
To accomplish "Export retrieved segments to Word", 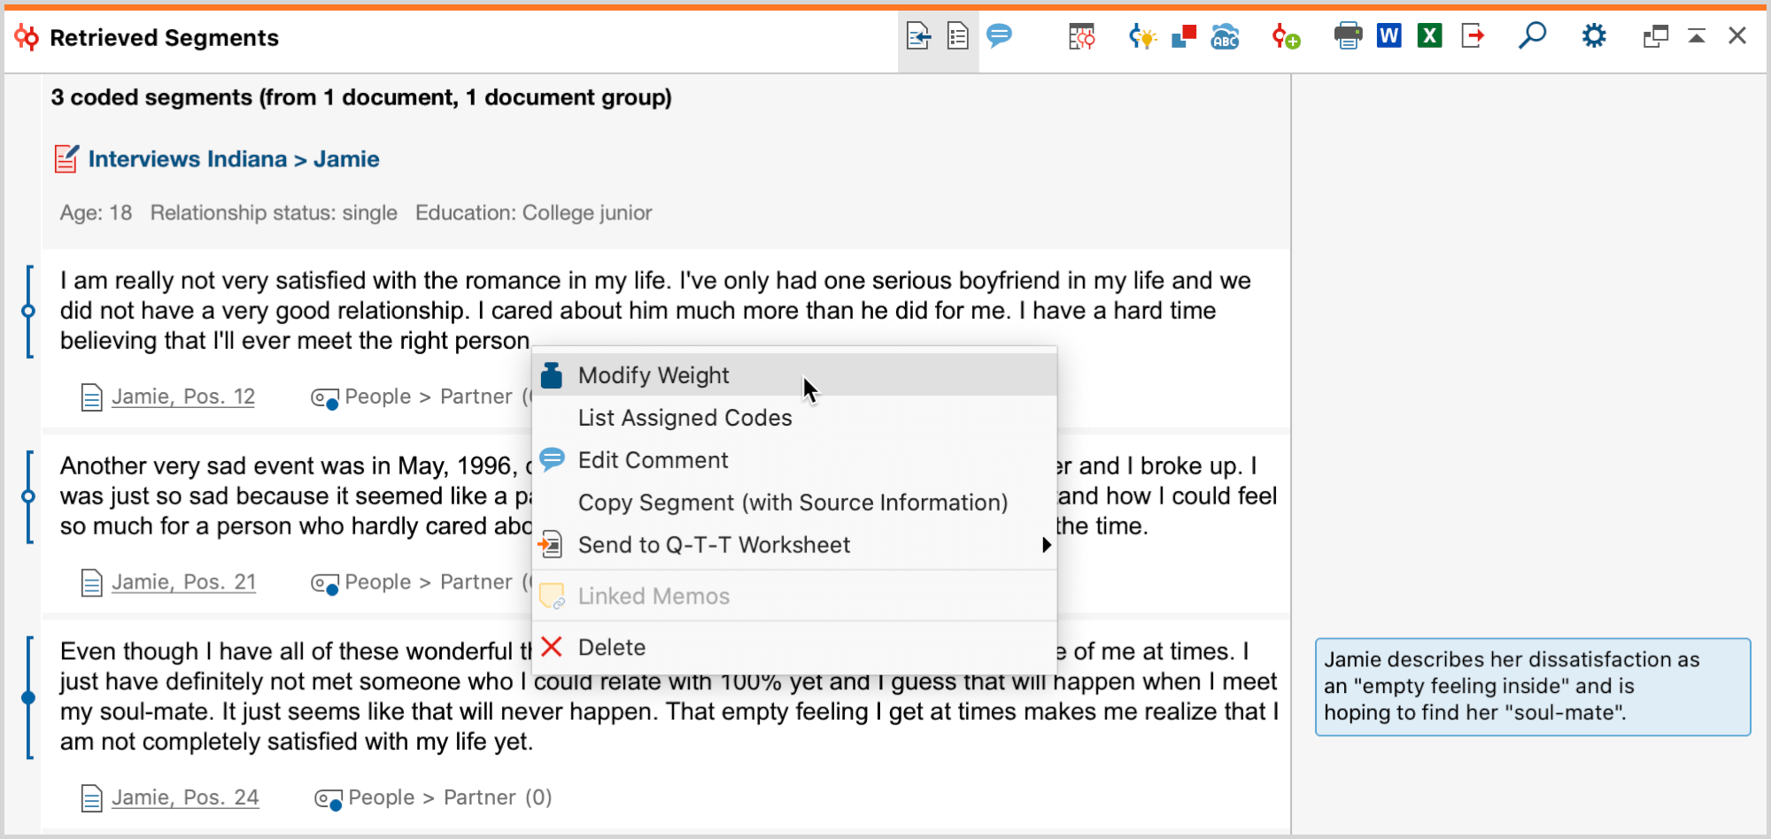I will (x=1388, y=36).
